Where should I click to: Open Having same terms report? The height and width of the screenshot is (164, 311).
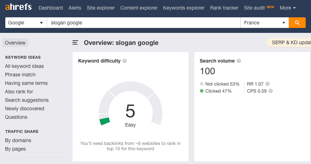coord(26,83)
